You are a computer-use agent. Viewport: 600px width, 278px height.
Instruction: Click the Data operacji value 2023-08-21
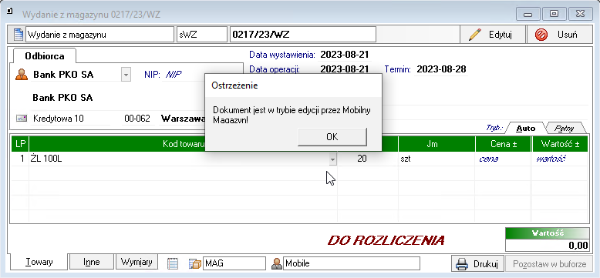345,69
